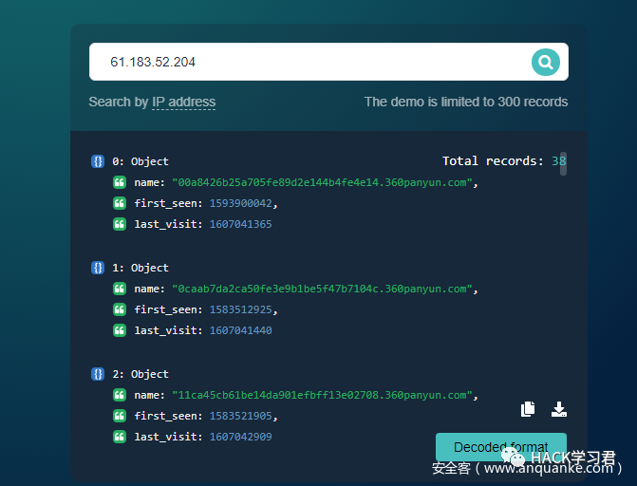Click the '1: Object' label
637x486 pixels.
tap(141, 269)
